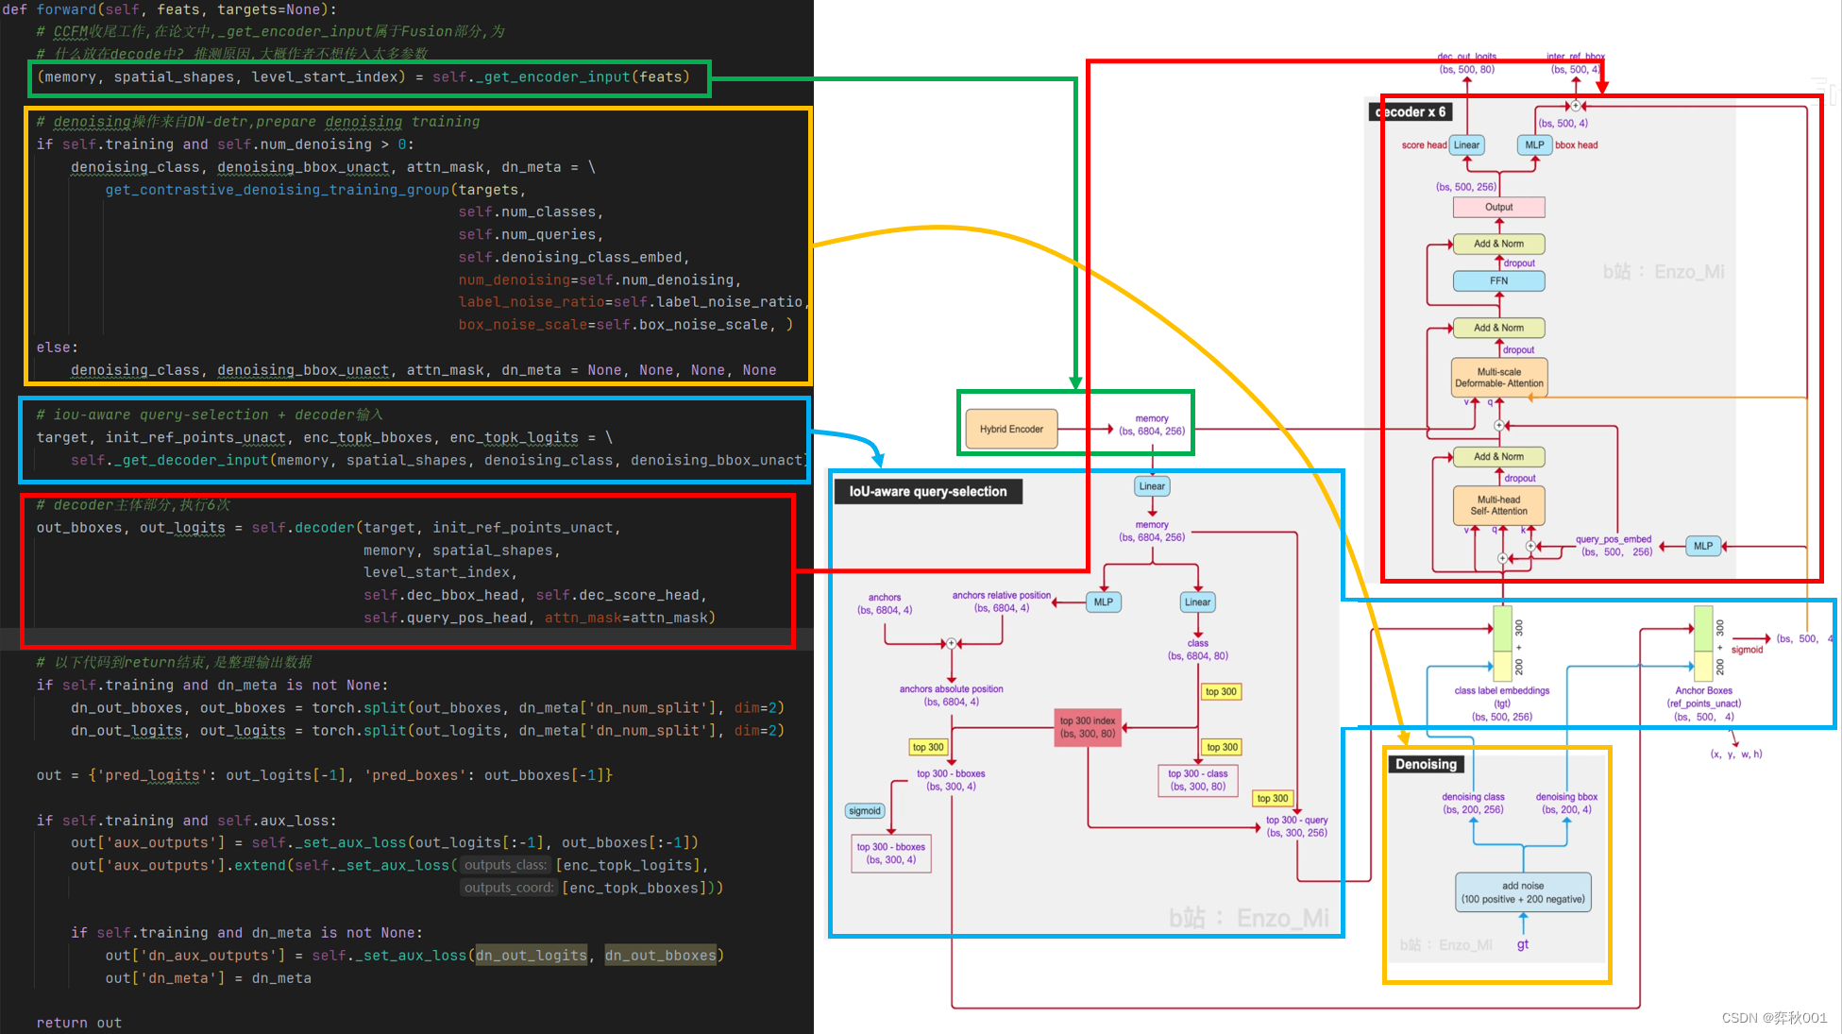The image size is (1842, 1034).
Task: Click the 'class label embeddings (tgt)' label
Action: coord(1501,697)
